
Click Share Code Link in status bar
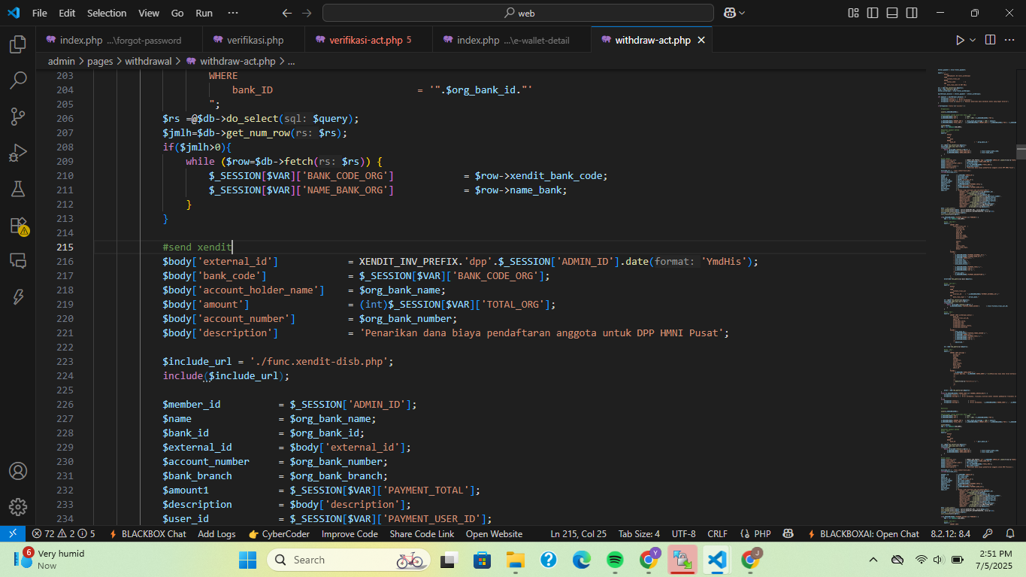pos(422,533)
